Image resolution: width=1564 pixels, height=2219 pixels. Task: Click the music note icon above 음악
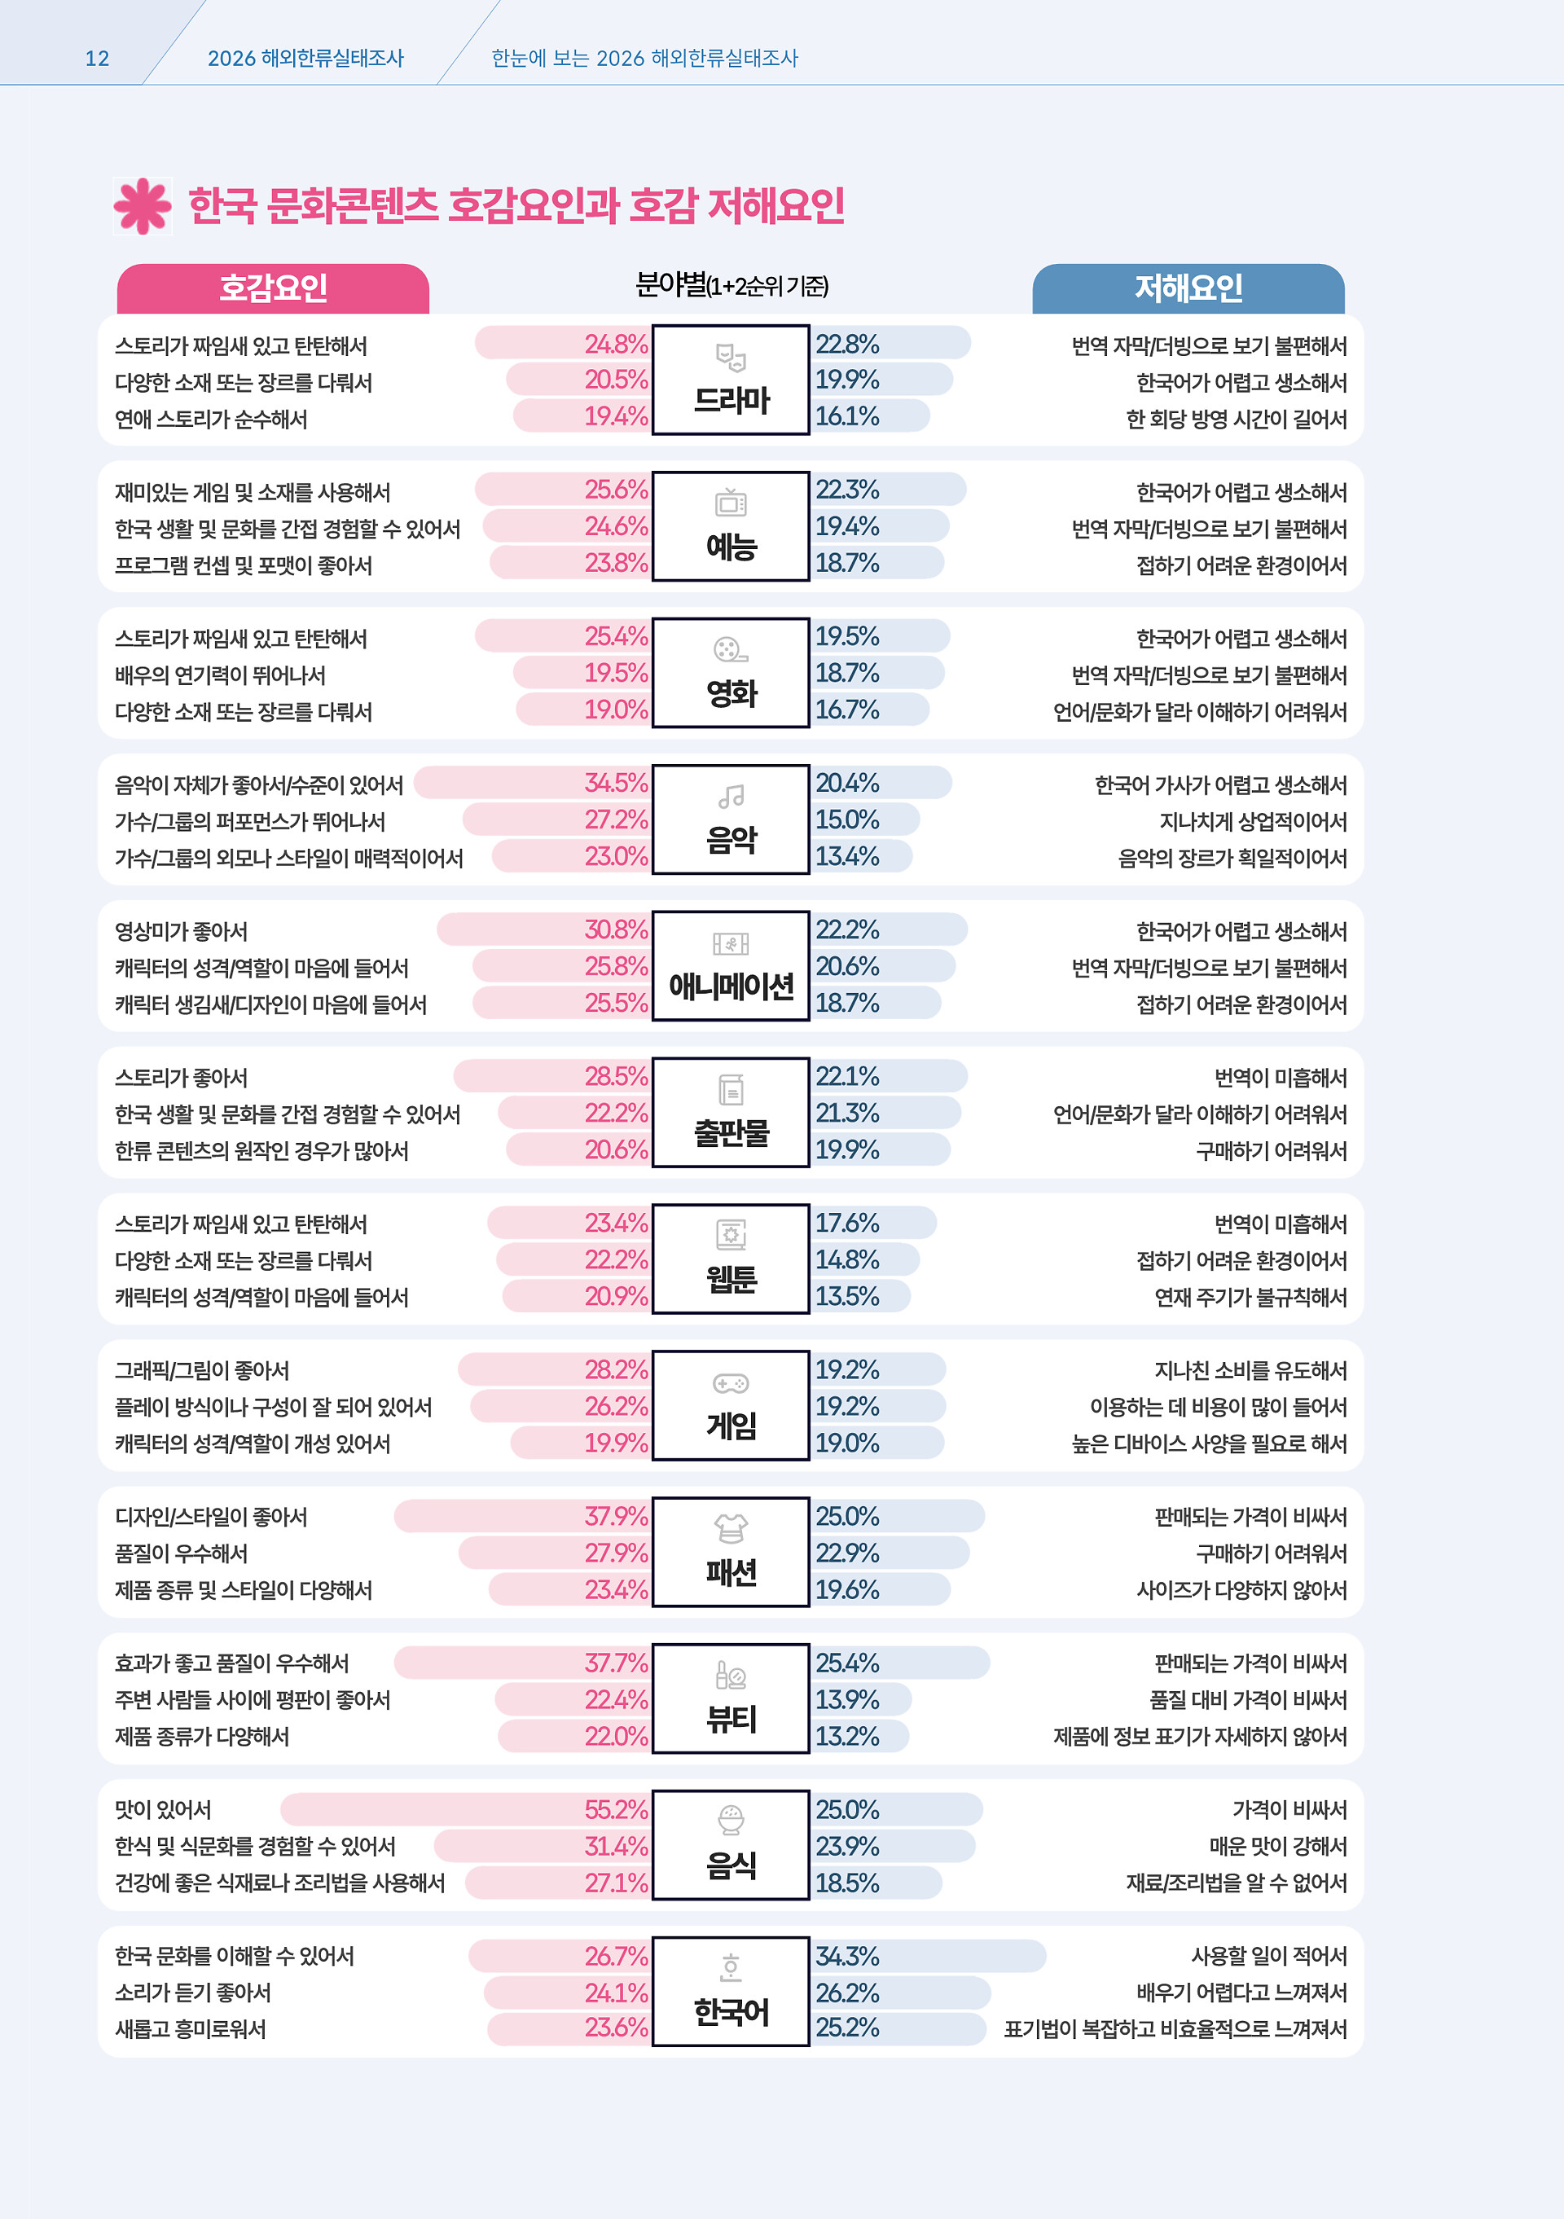[x=731, y=797]
